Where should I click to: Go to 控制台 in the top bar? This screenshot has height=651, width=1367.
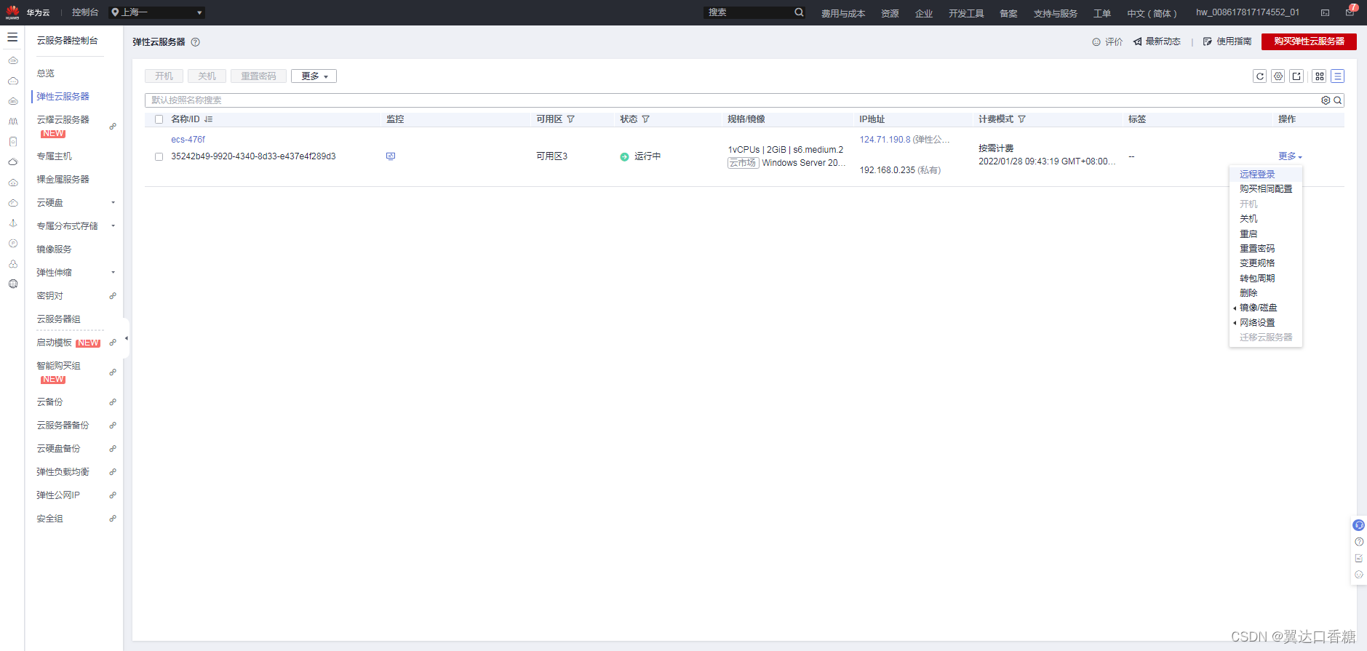point(85,12)
